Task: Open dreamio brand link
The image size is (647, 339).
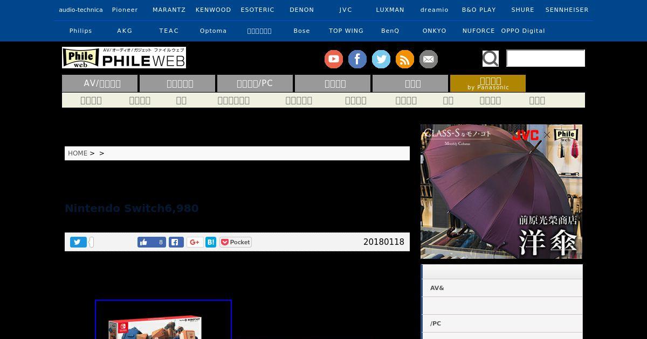Action: (x=435, y=10)
